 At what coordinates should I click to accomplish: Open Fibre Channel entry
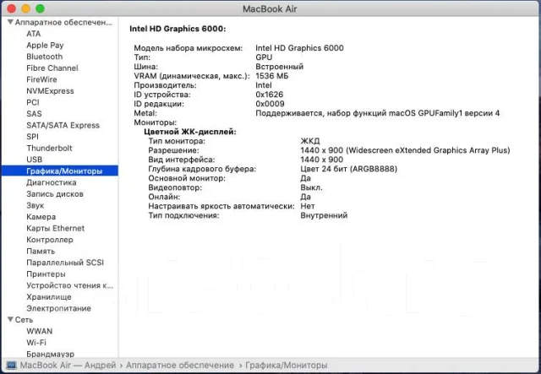[52, 68]
